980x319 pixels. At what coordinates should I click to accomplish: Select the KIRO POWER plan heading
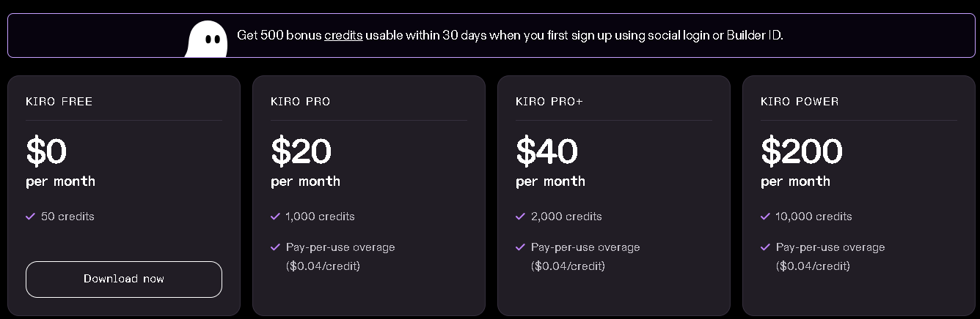point(800,102)
